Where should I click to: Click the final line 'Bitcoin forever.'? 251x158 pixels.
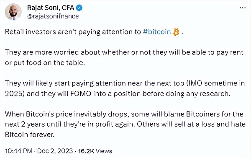[x=30, y=135]
